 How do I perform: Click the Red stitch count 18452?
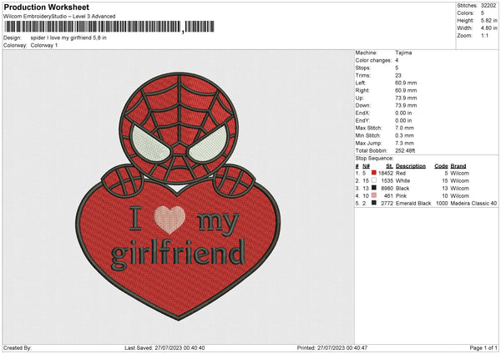(386, 173)
